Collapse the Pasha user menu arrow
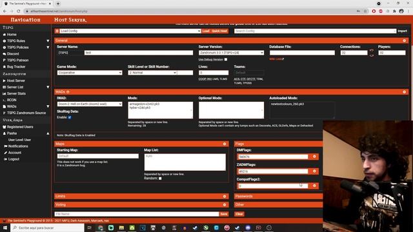 click(x=48, y=133)
